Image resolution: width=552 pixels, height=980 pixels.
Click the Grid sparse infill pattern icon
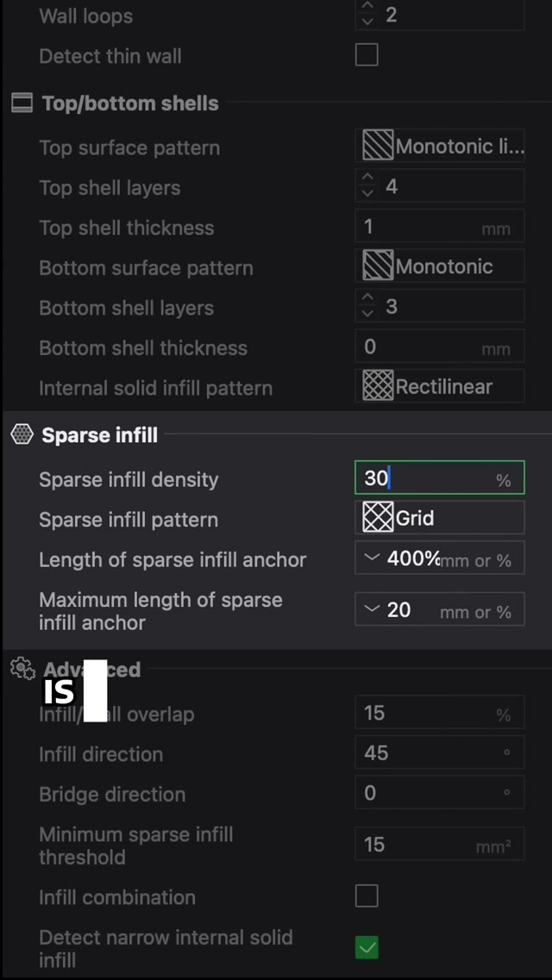[x=378, y=518]
